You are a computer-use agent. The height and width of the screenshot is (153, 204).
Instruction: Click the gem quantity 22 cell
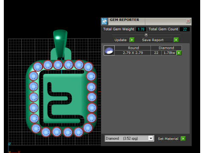click(x=156, y=53)
